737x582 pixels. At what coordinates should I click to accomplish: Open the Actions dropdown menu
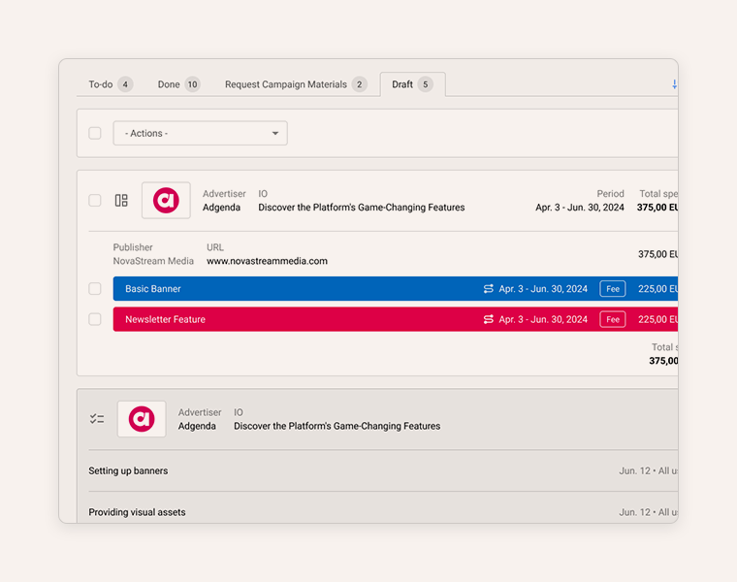200,133
